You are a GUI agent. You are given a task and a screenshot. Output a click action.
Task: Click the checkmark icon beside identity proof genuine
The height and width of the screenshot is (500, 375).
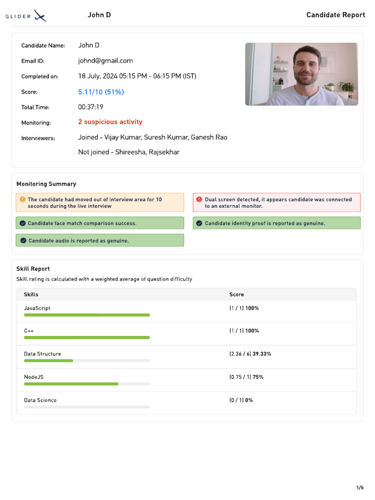point(199,223)
